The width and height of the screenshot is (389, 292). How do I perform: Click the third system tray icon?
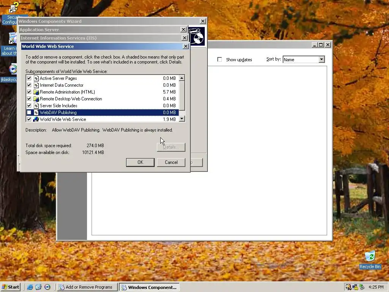click(362, 287)
